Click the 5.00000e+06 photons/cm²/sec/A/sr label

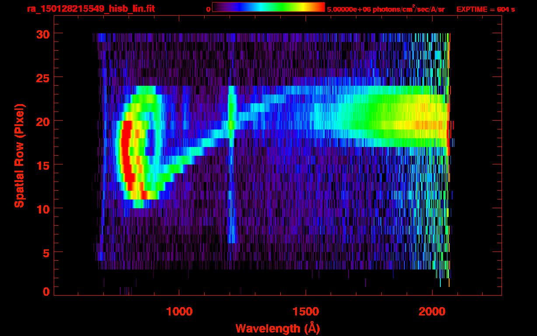tap(386, 9)
